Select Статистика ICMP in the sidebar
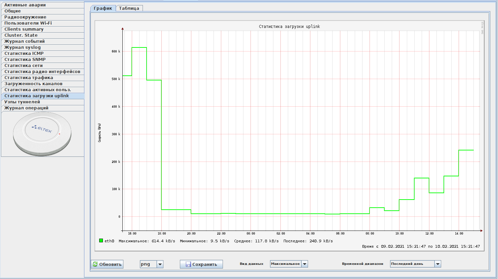This screenshot has width=498, height=279. point(43,54)
